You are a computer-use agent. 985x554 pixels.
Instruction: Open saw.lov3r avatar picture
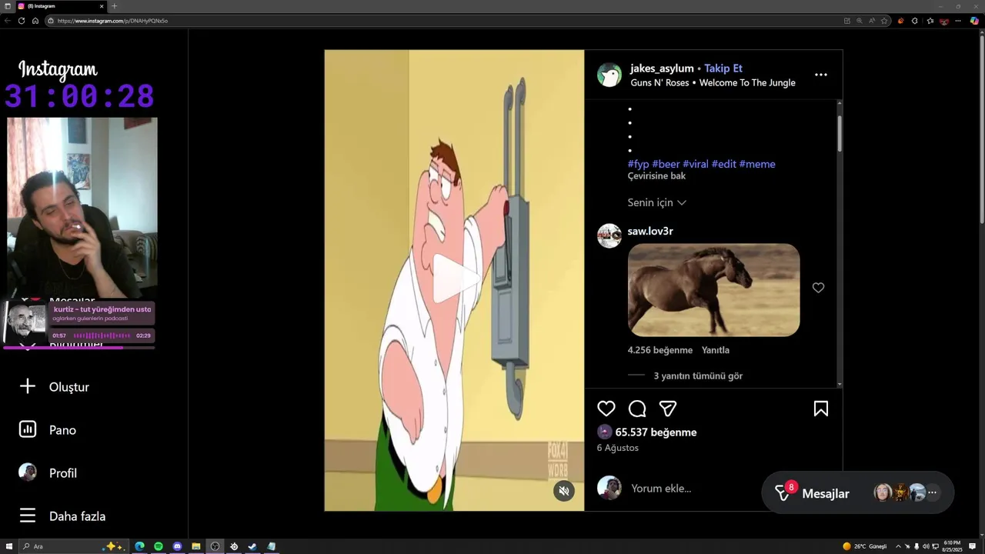[x=609, y=235]
